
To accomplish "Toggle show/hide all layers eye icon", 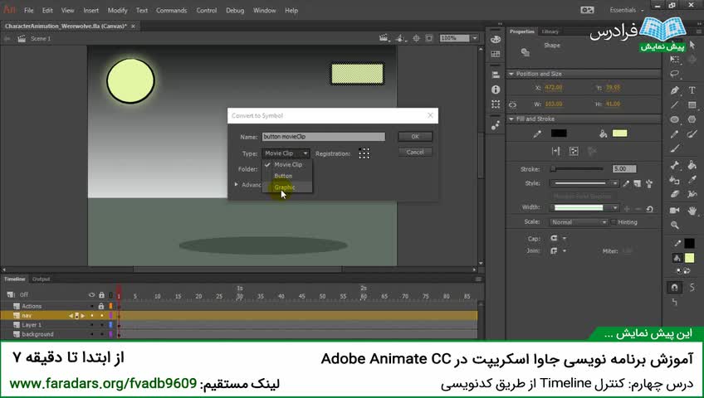I will coord(91,295).
